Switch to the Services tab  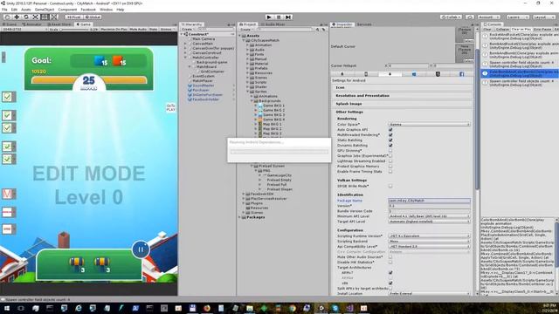pyautogui.click(x=364, y=24)
